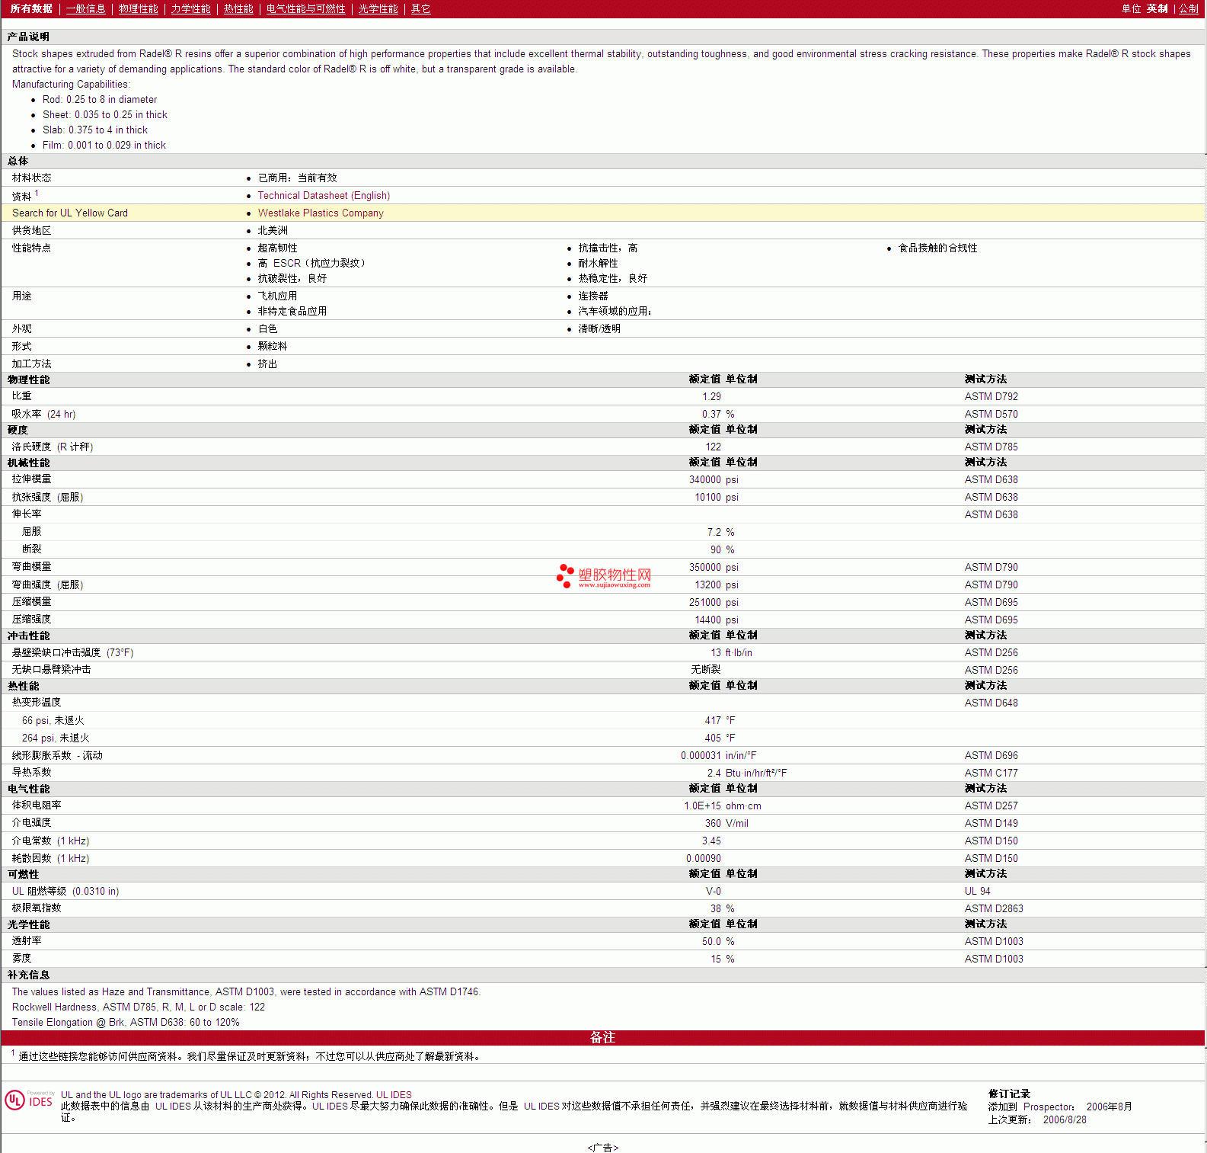
Task: Open the 电气性能与可燃性 tab
Action: (305, 9)
